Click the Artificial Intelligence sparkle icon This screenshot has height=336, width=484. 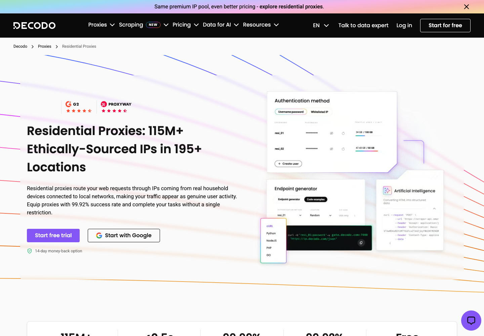click(387, 191)
